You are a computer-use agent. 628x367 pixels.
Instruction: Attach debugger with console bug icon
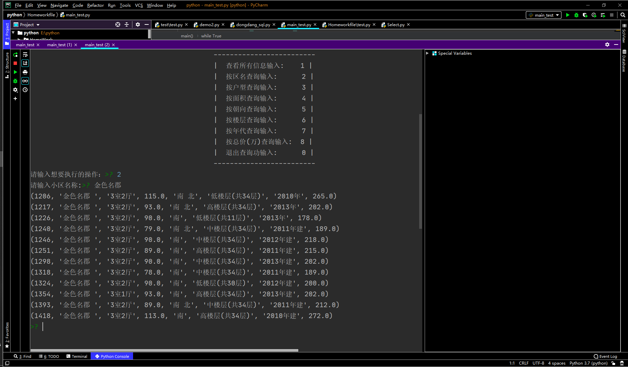(15, 81)
